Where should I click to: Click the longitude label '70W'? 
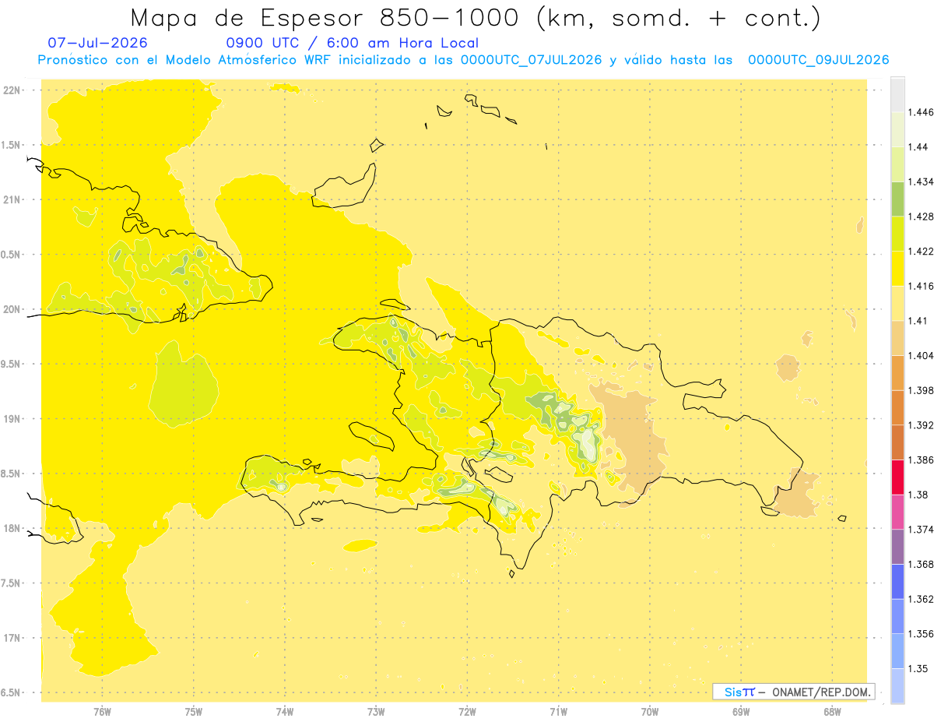point(650,712)
